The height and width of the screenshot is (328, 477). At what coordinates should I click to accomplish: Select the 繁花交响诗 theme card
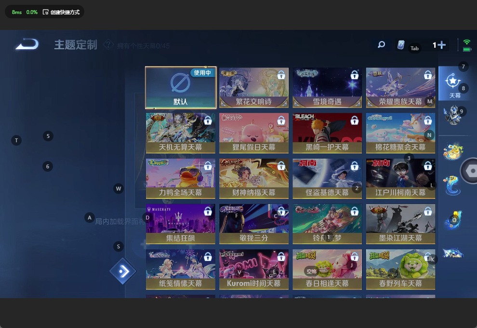click(x=254, y=87)
